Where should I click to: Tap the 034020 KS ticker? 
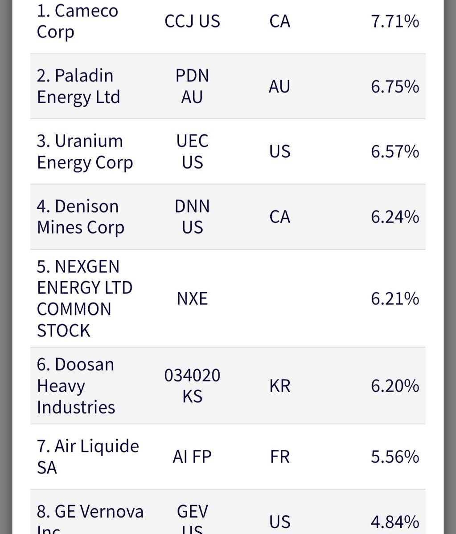click(192, 386)
